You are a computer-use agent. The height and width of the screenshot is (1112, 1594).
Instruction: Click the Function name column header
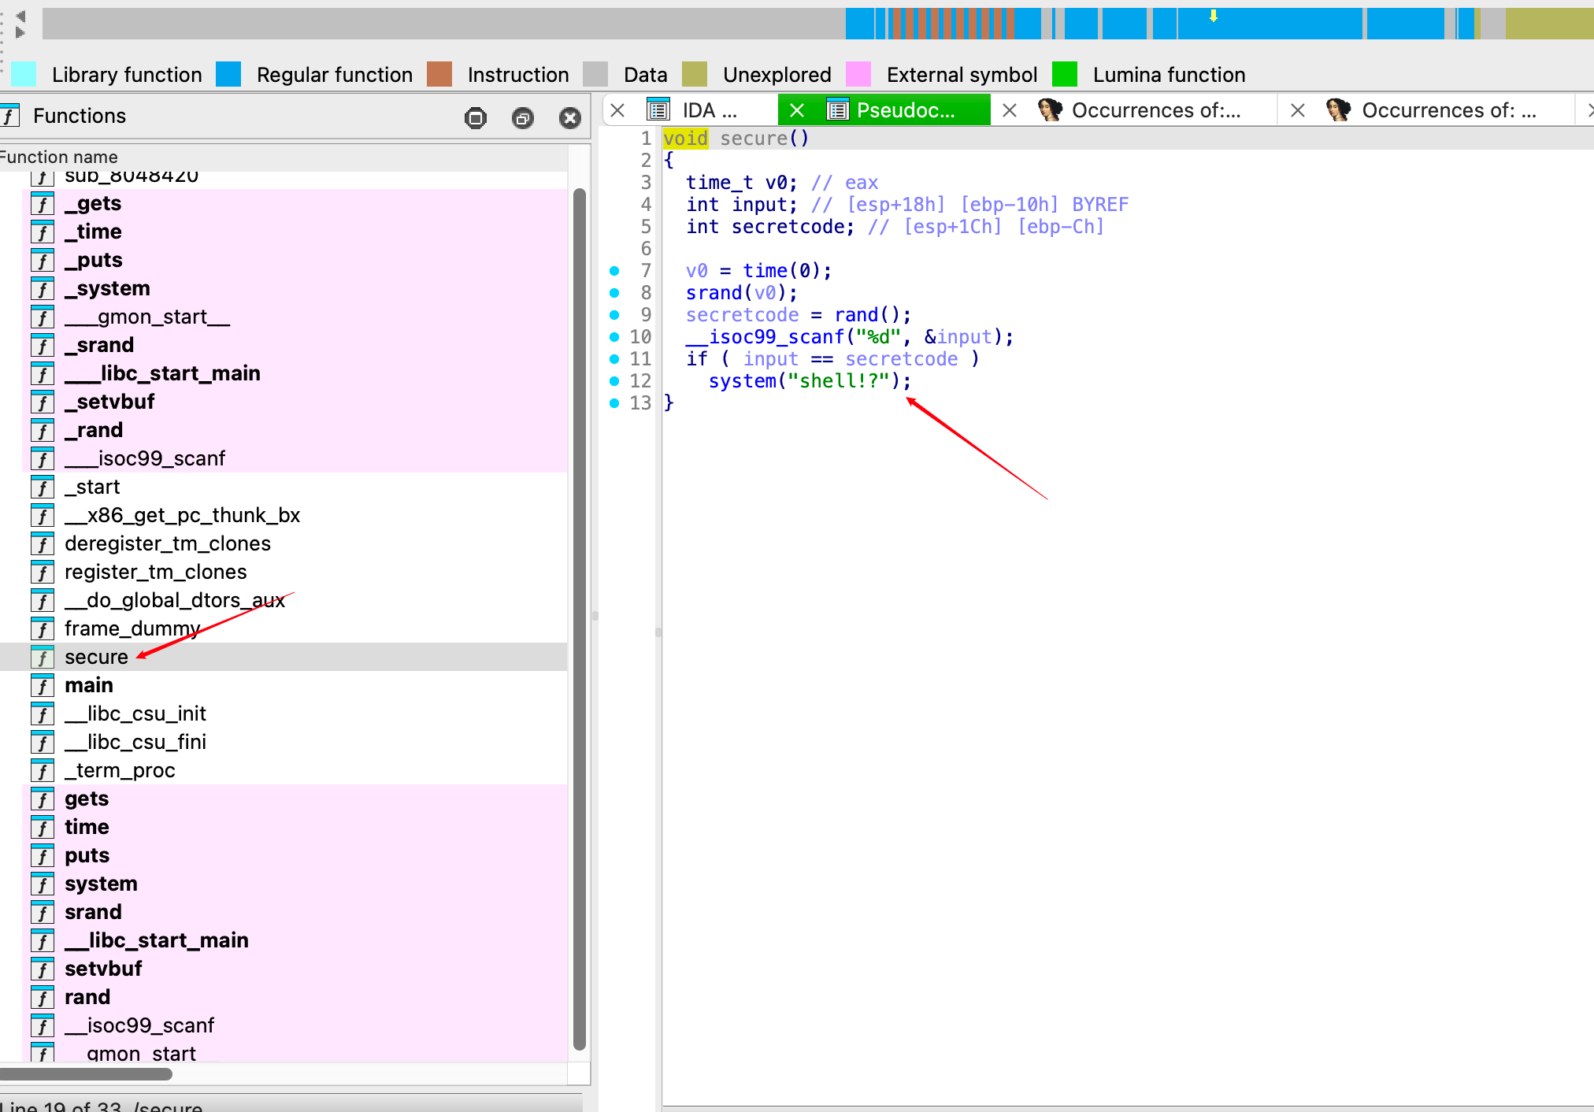point(60,157)
